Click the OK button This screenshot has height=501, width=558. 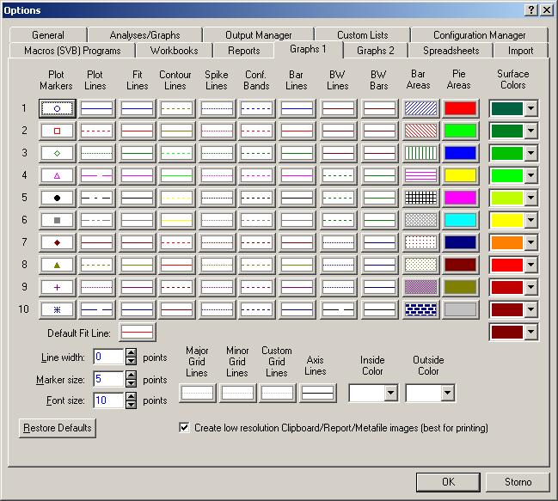pos(448,482)
